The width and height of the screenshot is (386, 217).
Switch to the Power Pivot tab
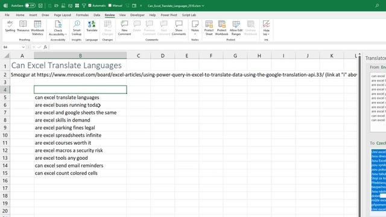pos(169,15)
